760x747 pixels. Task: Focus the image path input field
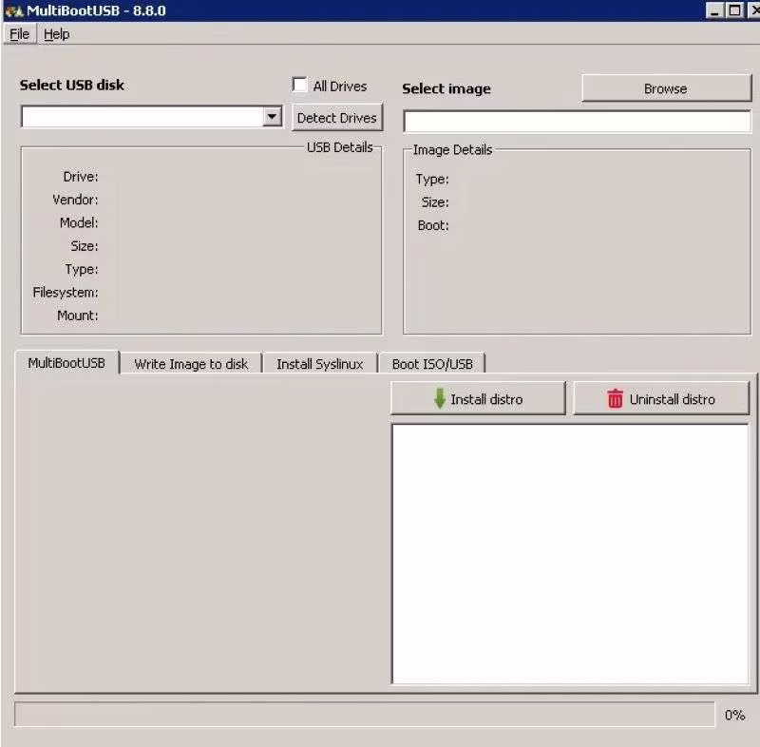coord(577,122)
